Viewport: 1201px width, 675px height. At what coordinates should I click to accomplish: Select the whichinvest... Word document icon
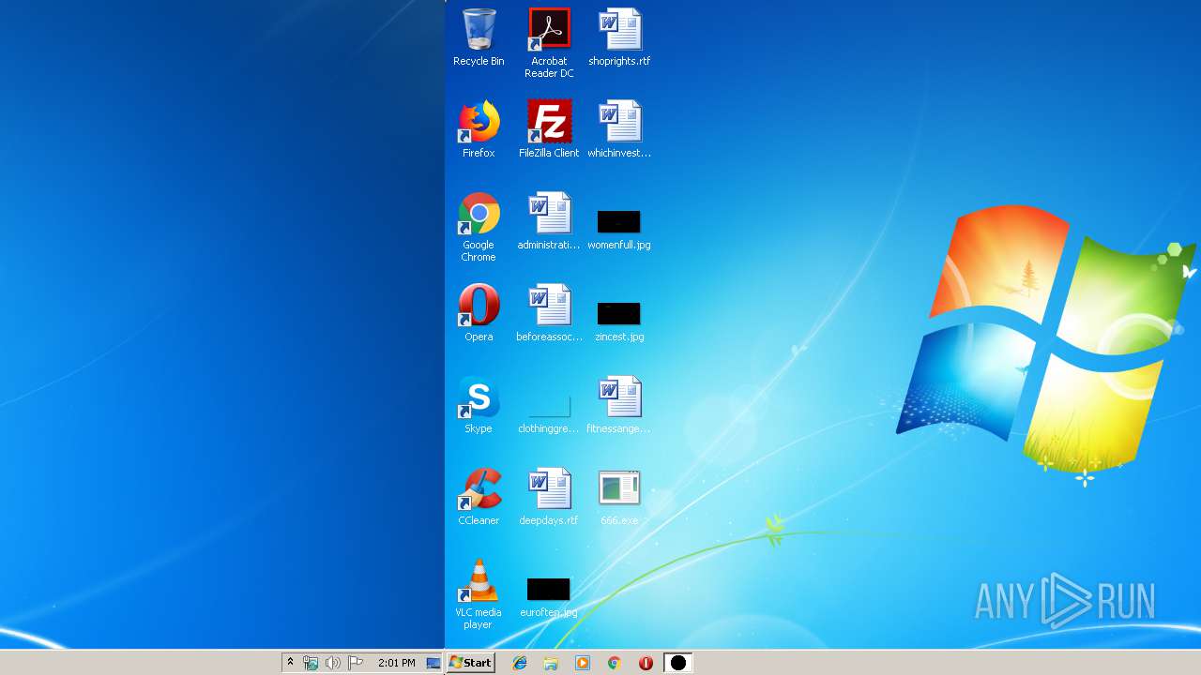click(x=619, y=129)
